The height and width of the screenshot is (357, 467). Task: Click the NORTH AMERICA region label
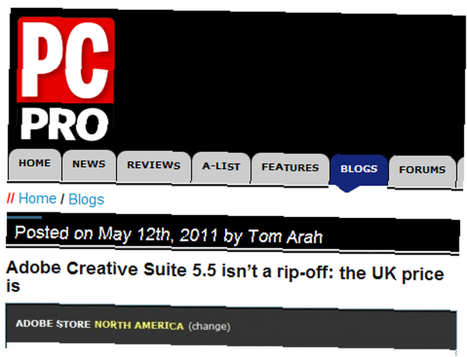(x=139, y=325)
